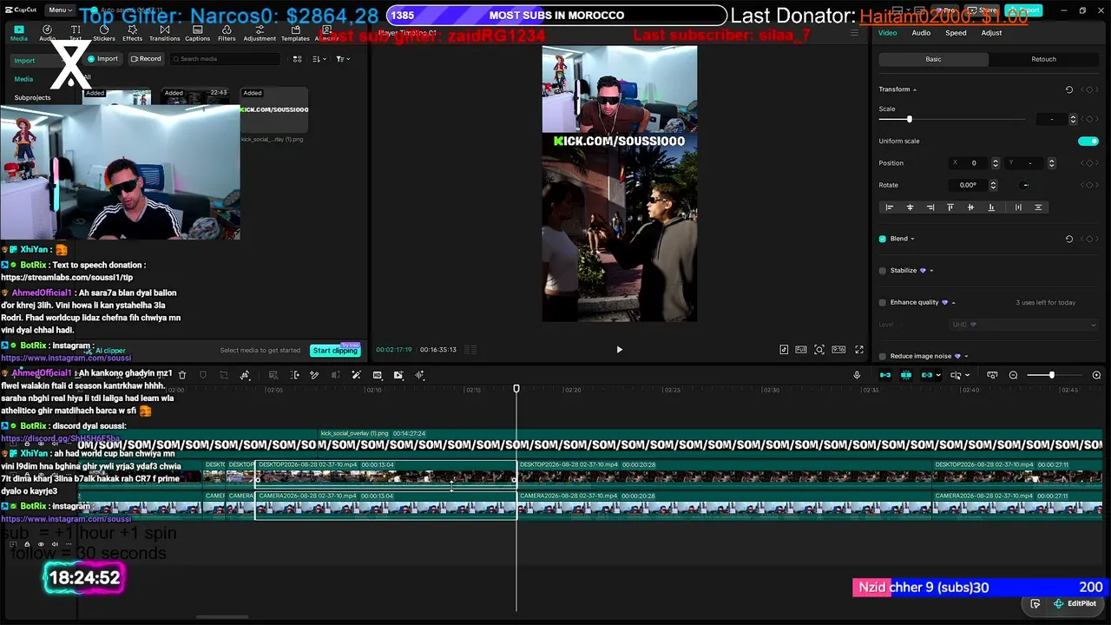This screenshot has width=1111, height=625.
Task: Expand the Stabilize options arrow
Action: click(931, 271)
